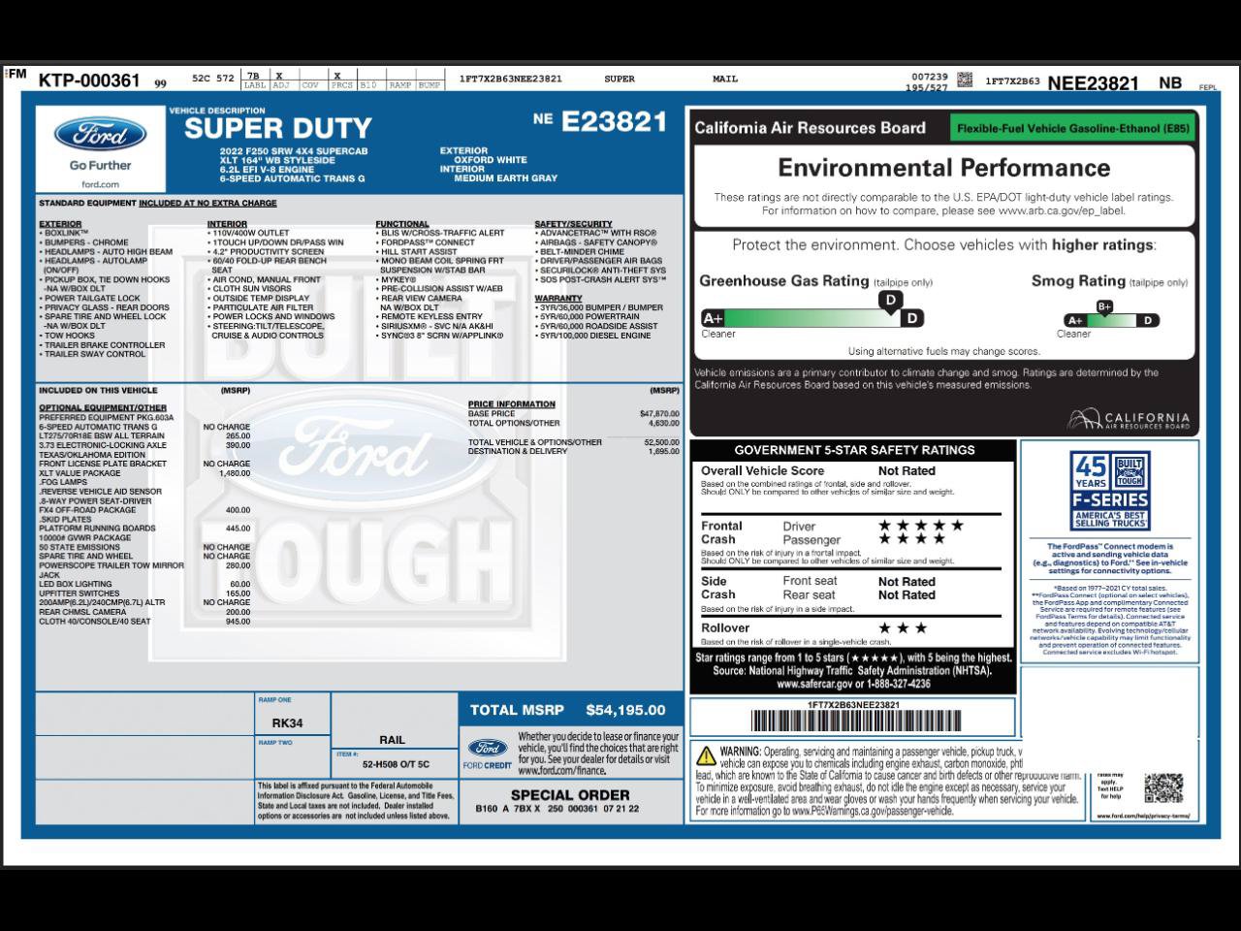Select the BASE PRICE $47,870.00 amount
The width and height of the screenshot is (1241, 931).
pyautogui.click(x=659, y=414)
